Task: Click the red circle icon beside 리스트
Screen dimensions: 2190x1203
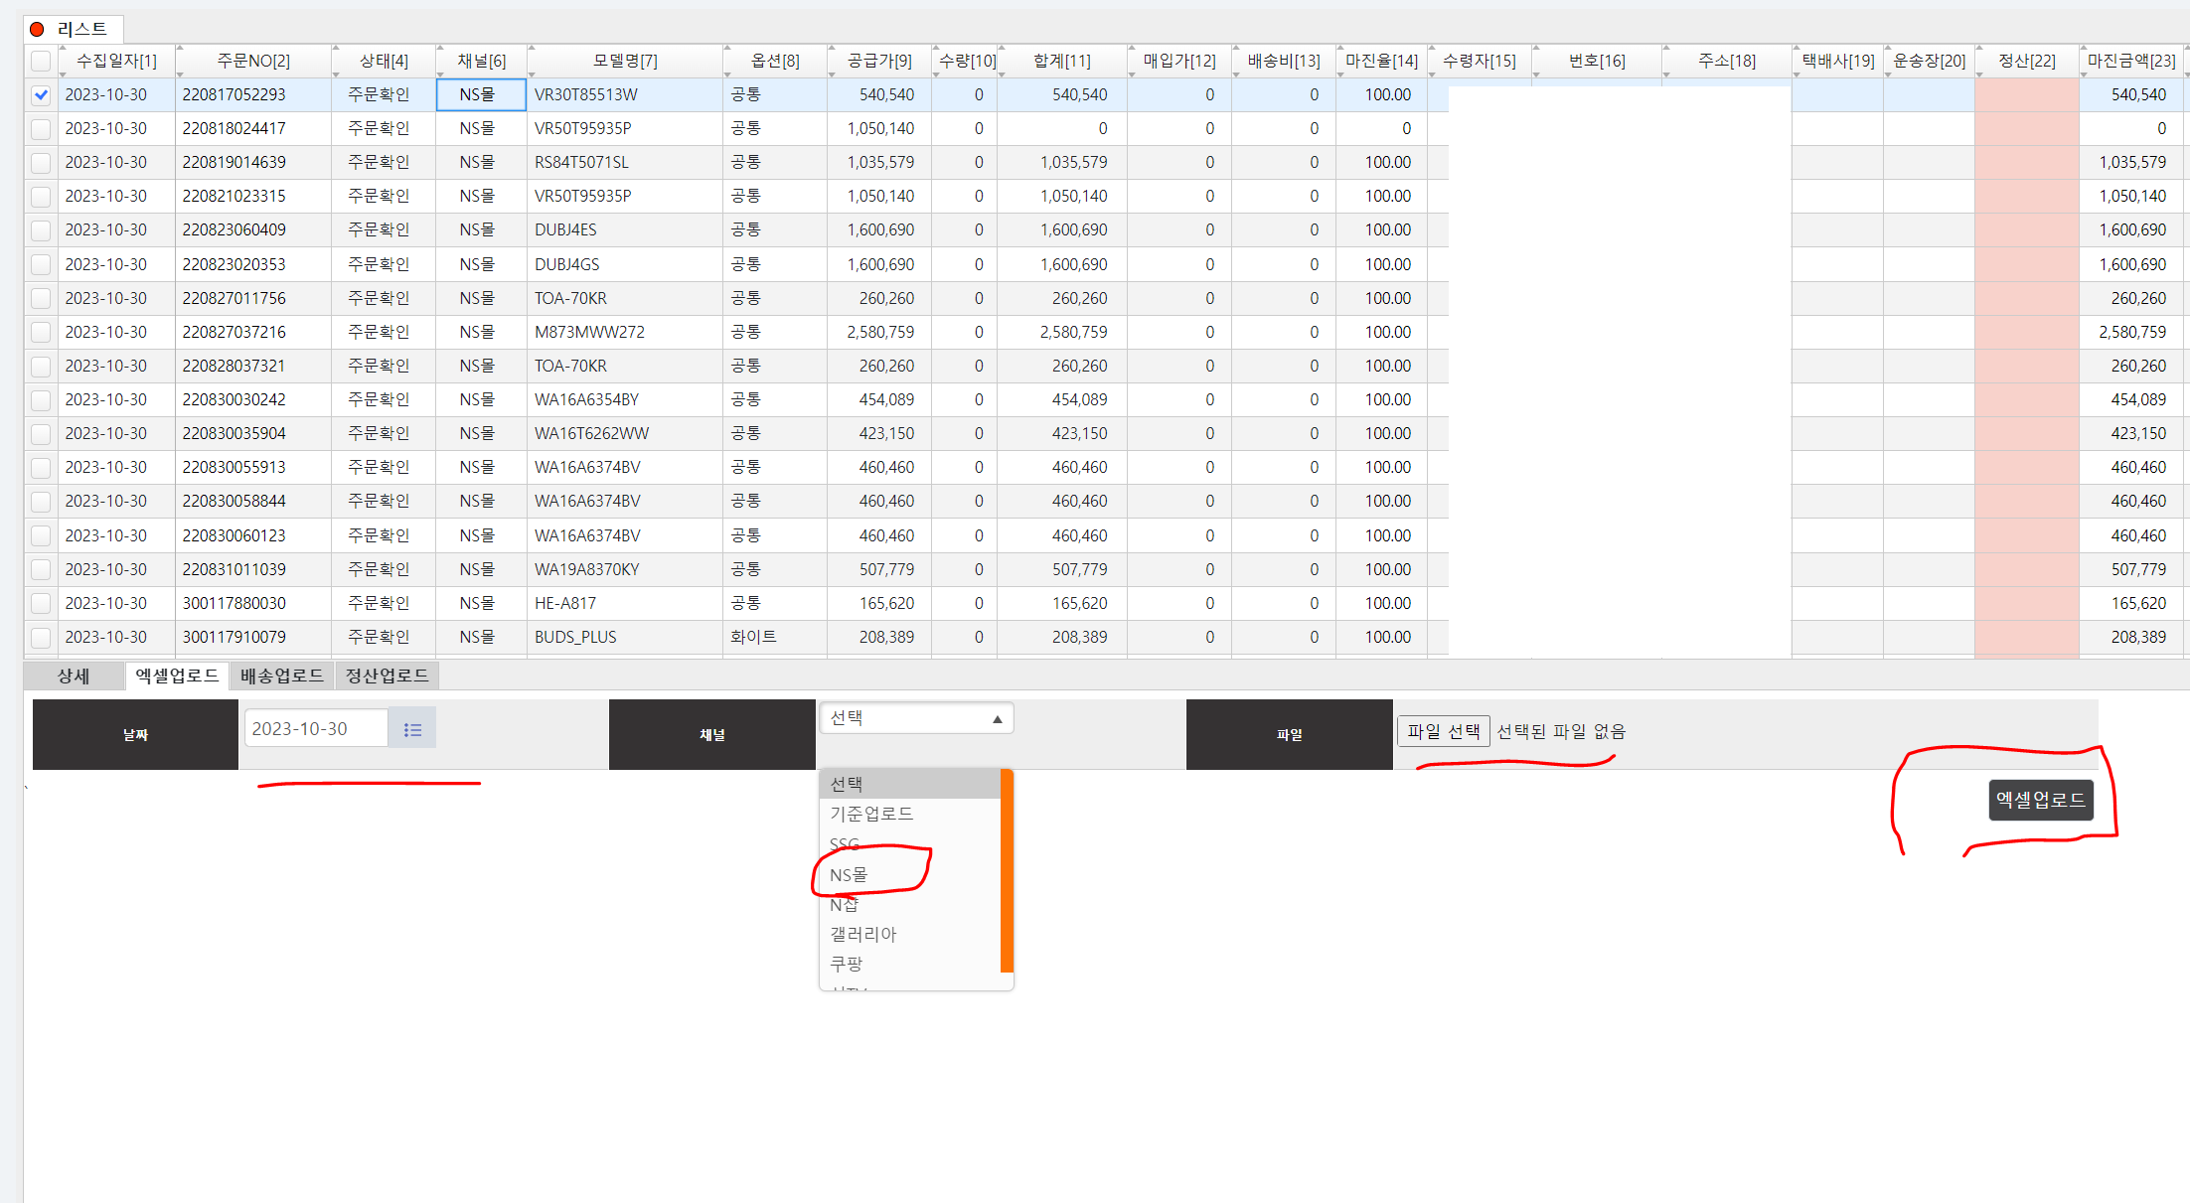Action: pos(38,29)
